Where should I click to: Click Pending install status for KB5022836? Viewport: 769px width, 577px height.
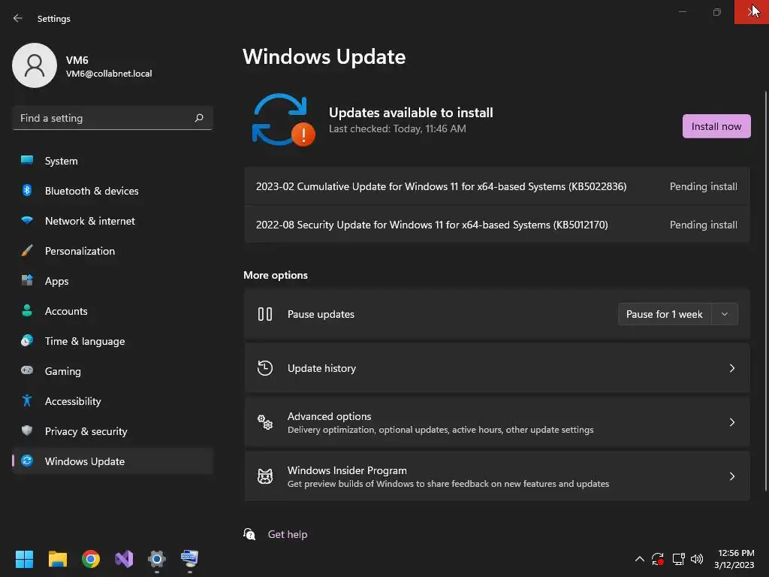click(x=703, y=186)
